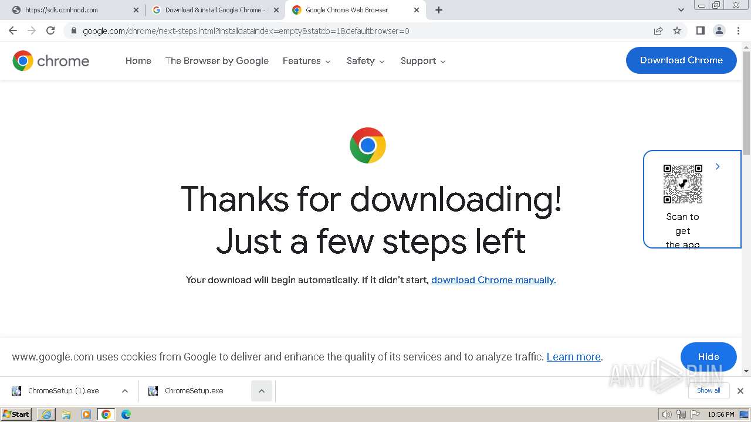751x422 pixels.
Task: Click the Chrome logo in site header
Action: click(51, 60)
